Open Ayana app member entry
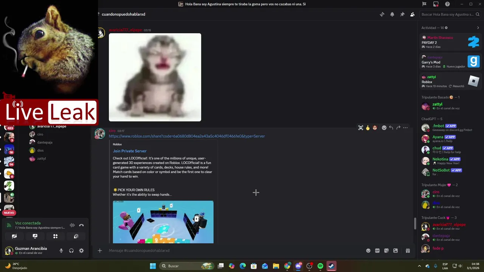The image size is (484, 272). [x=451, y=139]
